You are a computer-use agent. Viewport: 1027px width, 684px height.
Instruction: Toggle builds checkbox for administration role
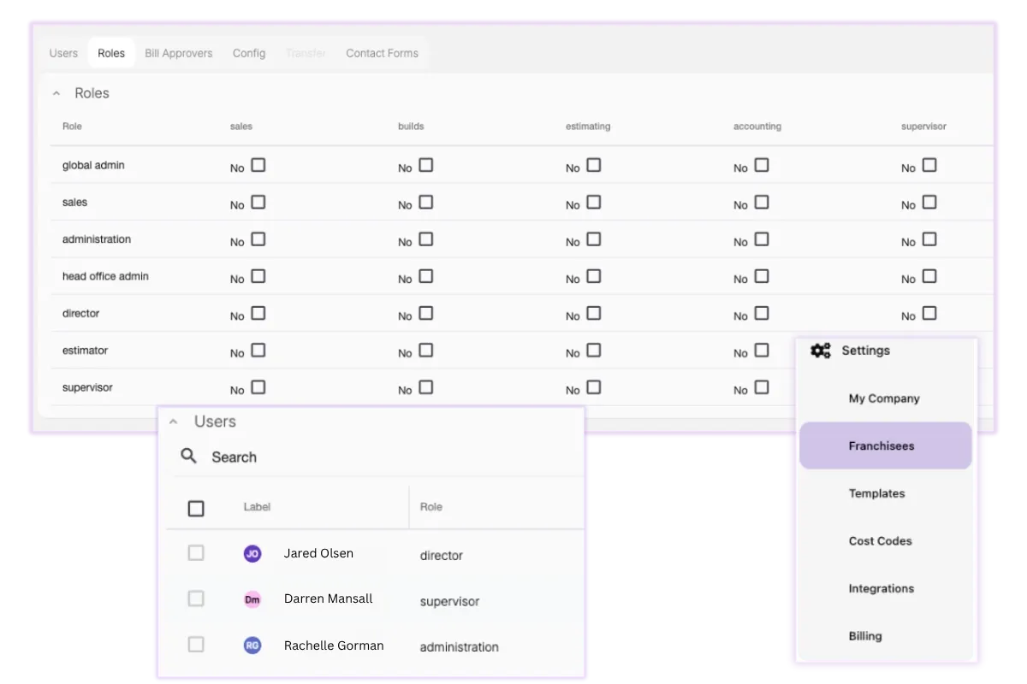click(426, 239)
